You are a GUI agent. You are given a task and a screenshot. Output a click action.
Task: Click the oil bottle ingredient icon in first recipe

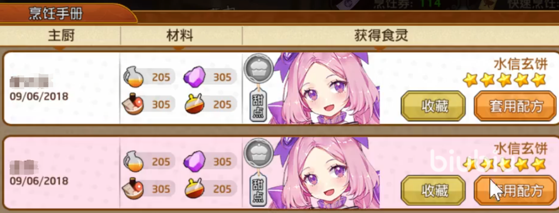click(133, 77)
